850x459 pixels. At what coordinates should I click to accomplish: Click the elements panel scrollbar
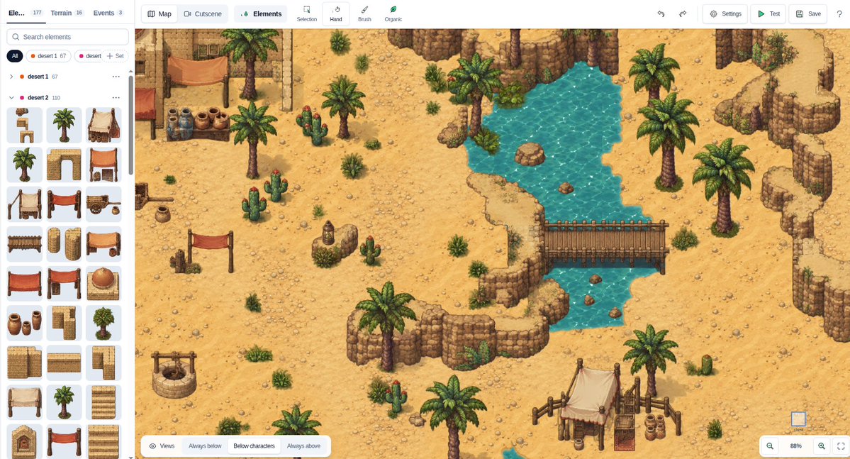coord(130,126)
